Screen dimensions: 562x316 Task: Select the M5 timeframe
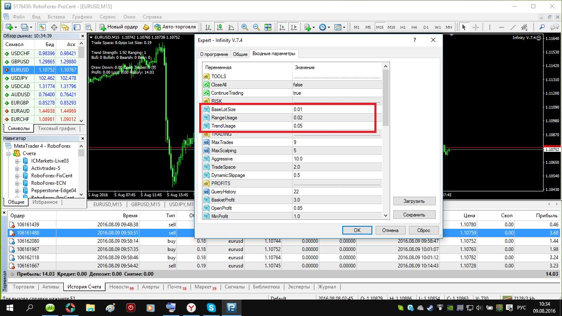coord(368,27)
